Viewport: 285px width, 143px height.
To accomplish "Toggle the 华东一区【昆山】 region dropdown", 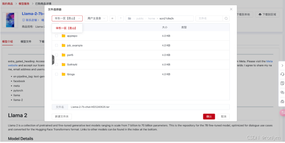I will pos(67,18).
